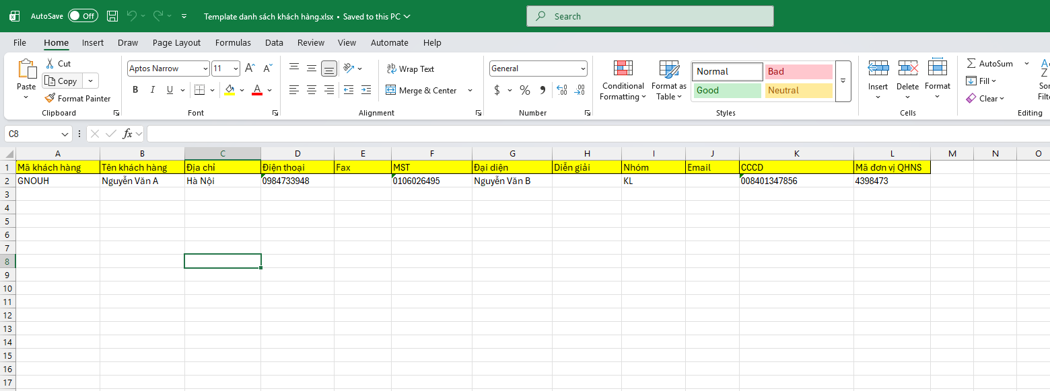Click Increase Font Size icon

pos(249,69)
